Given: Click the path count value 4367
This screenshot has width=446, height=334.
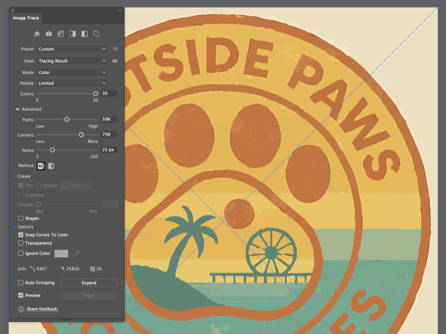Looking at the screenshot, I should pos(42,269).
